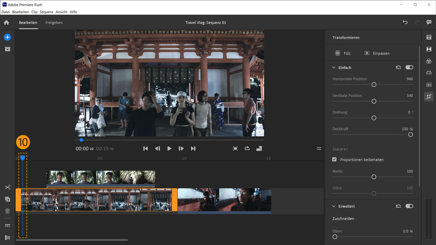Screen dimensions: 436x245
Task: Toggle fullscreen preview
Action: [x=235, y=149]
